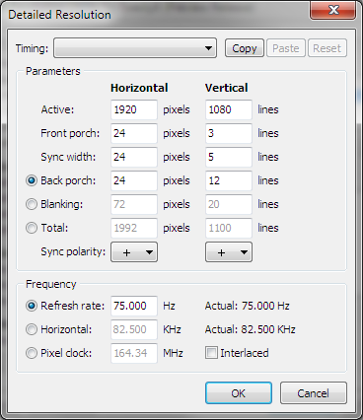The image size is (363, 420).
Task: Click the 'Actual: 82.500 KHz' text
Action: [x=251, y=329]
